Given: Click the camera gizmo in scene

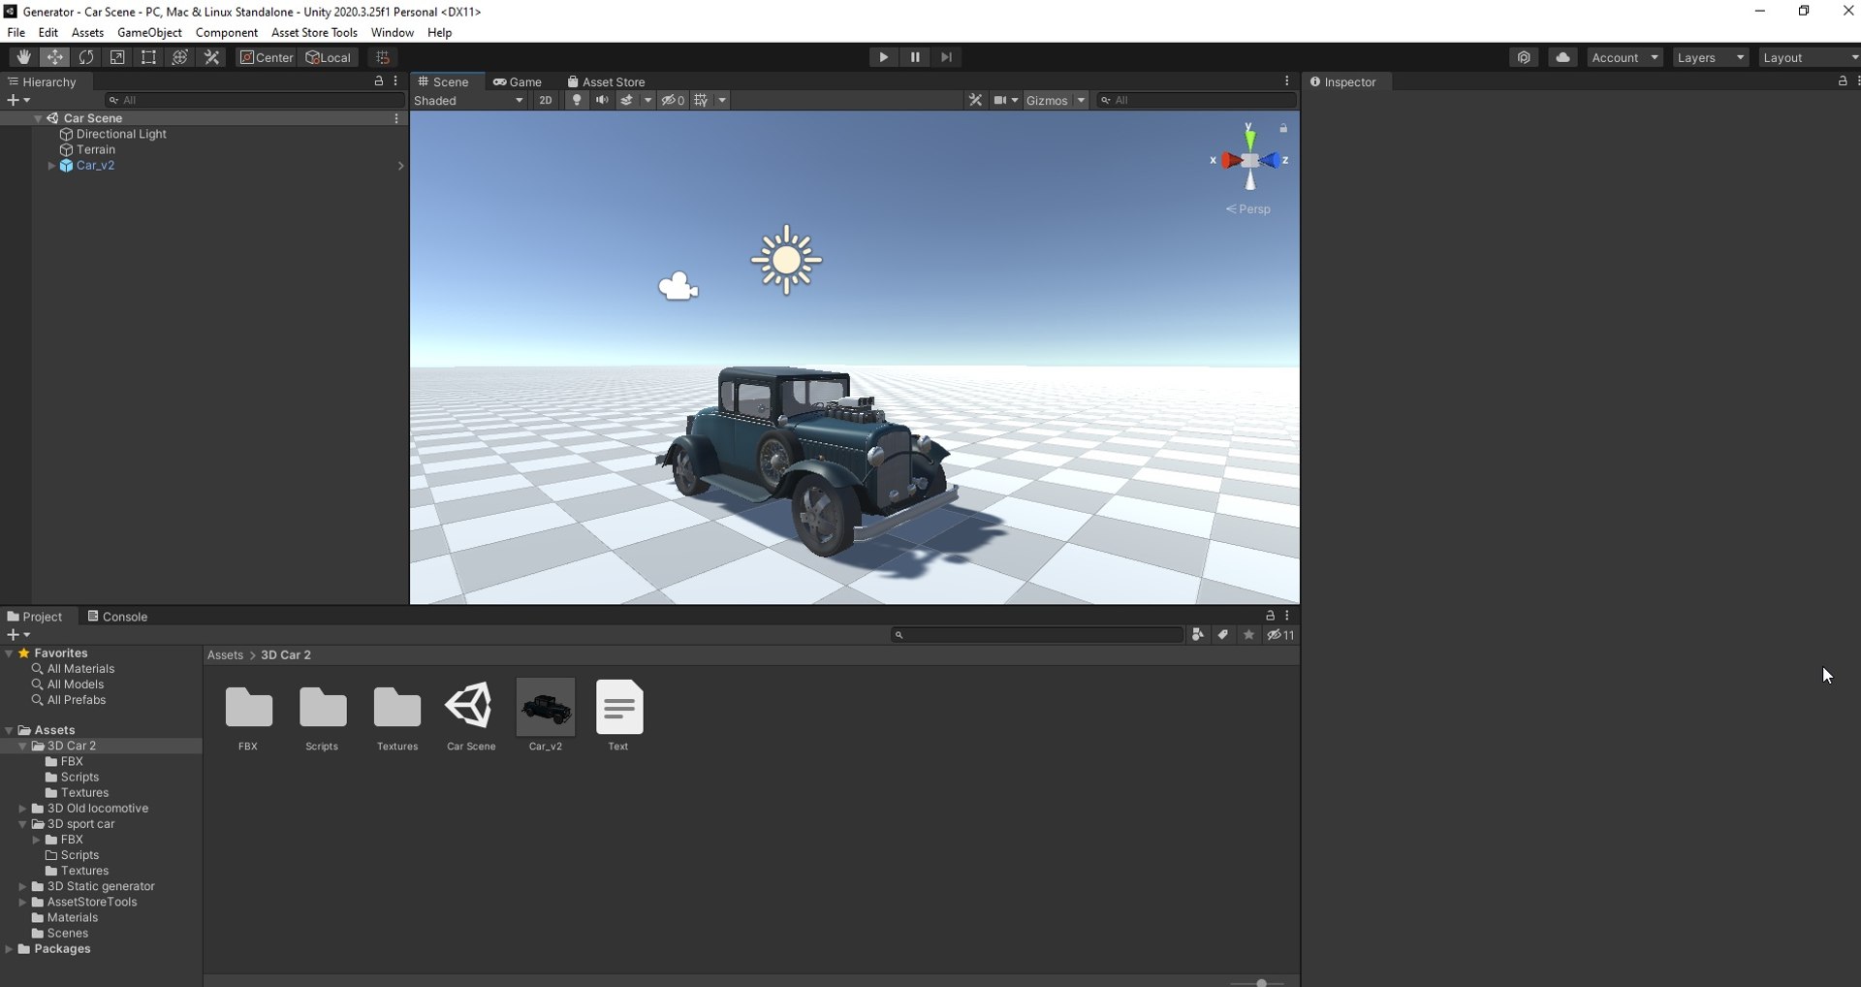Looking at the screenshot, I should tap(678, 286).
